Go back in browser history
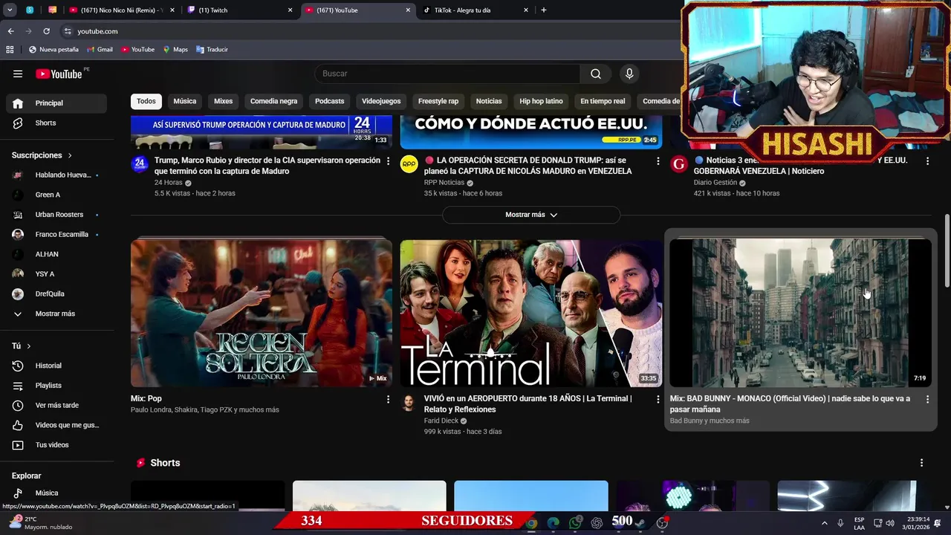 click(10, 31)
